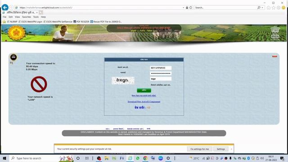Go back with the browser Back arrow

pos(5,8)
